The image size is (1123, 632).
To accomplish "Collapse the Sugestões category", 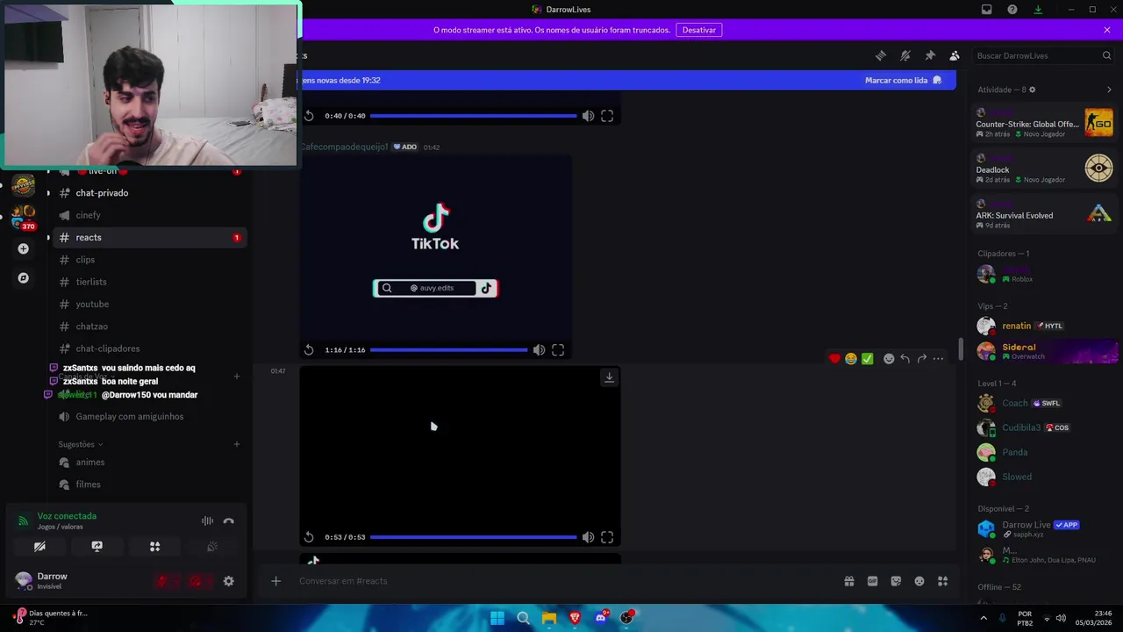I will tap(80, 444).
